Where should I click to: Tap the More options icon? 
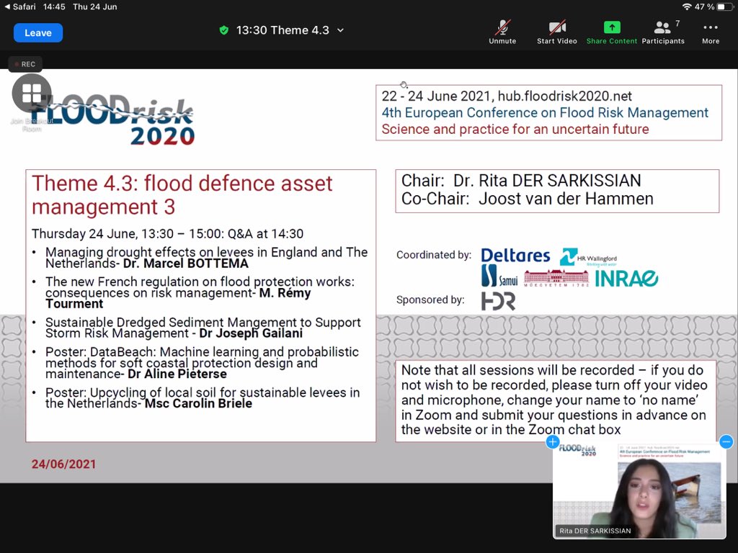[710, 29]
